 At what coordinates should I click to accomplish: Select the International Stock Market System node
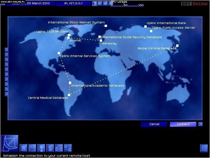coord(106,25)
